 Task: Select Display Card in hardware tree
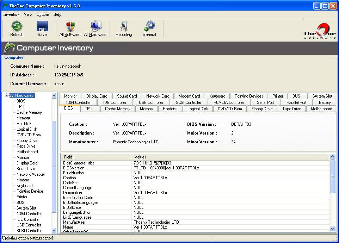click(x=27, y=163)
